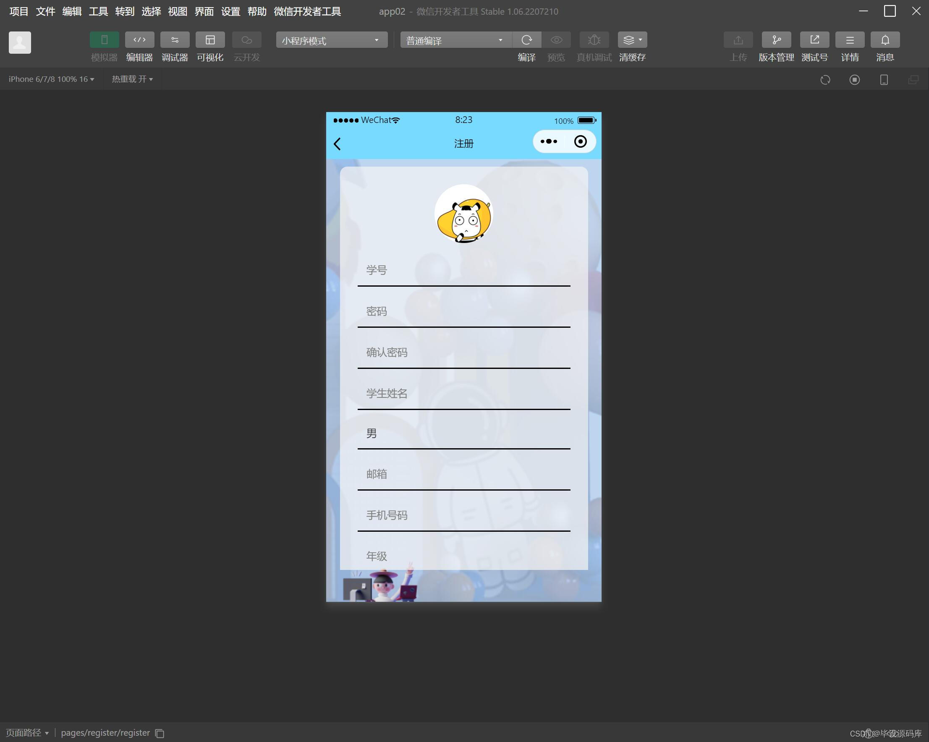The width and height of the screenshot is (929, 742).
Task: Toggle the simulator panel button
Action: tap(104, 40)
